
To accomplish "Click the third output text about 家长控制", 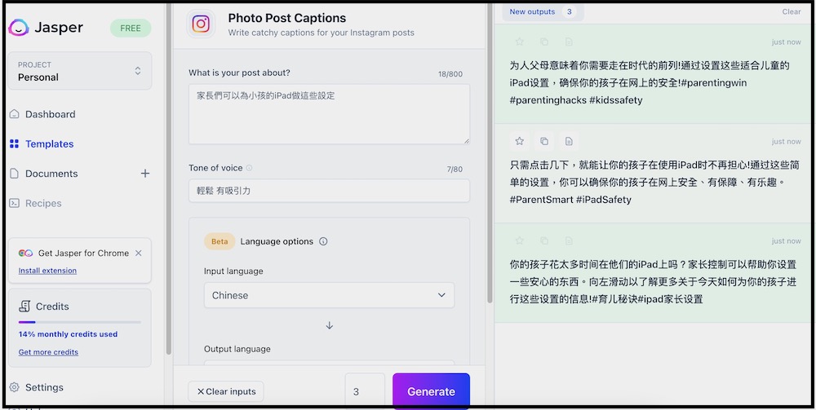I will (x=653, y=282).
